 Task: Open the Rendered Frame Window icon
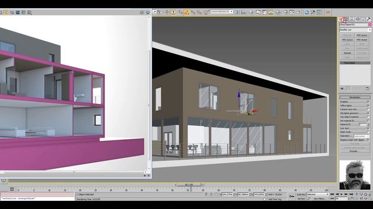tap(292, 12)
